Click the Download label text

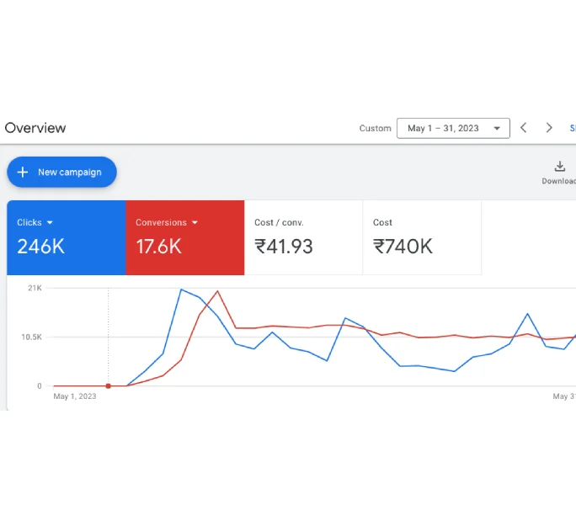tap(558, 181)
